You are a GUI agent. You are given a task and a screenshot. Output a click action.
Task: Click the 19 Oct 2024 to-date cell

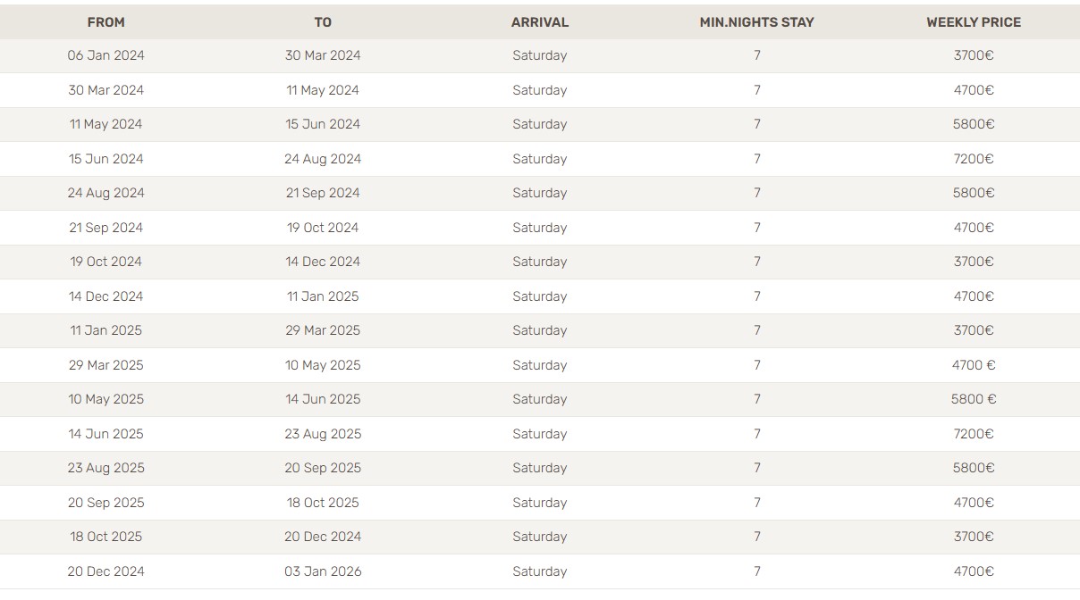point(323,228)
